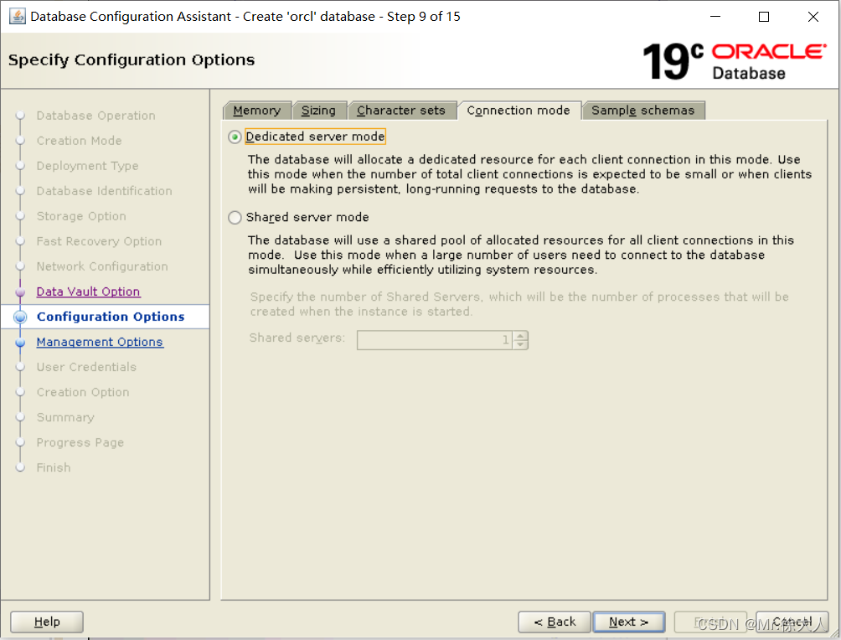Viewport: 841px width, 640px height.
Task: Minimize the Database Configuration Assistant window
Action: click(x=715, y=17)
